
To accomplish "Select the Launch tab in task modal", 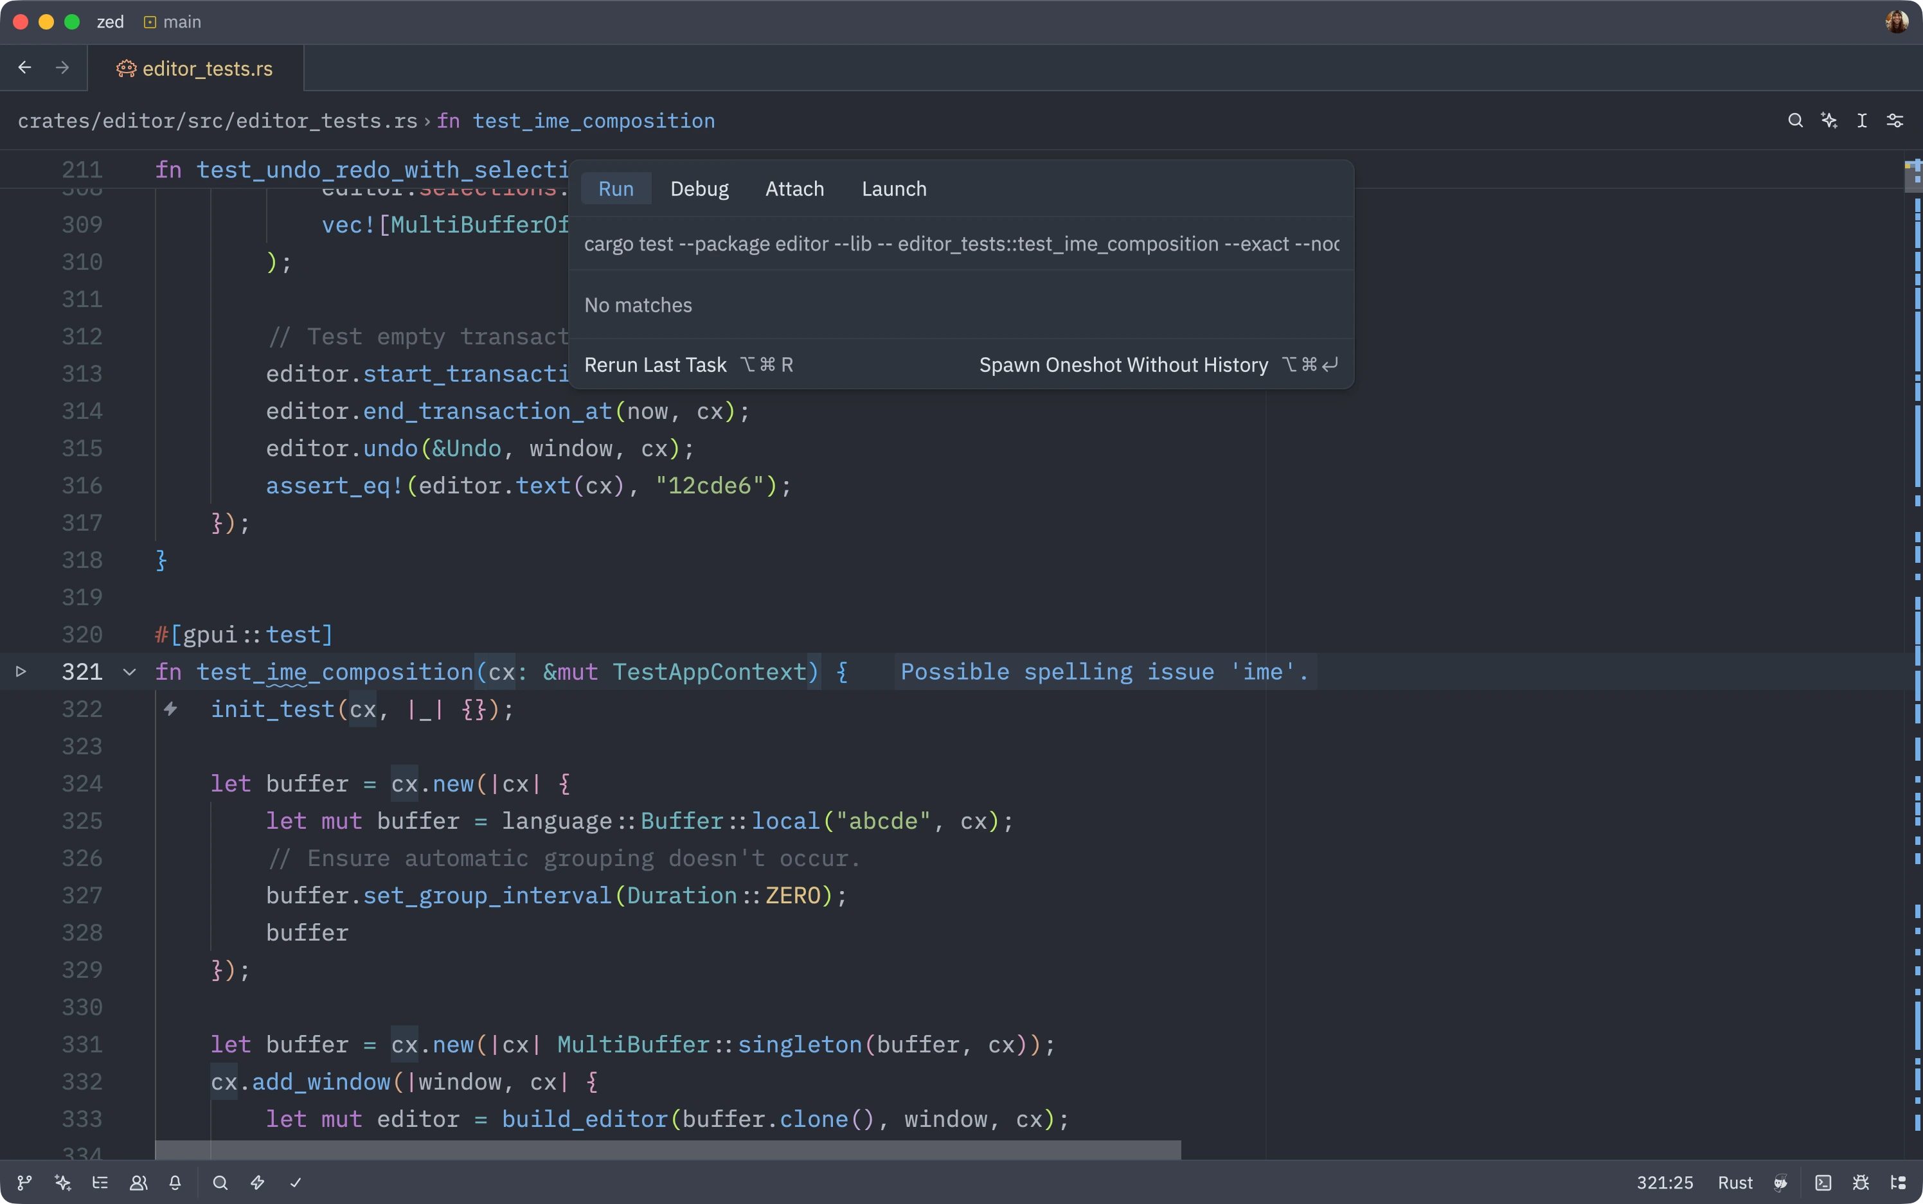I will click(893, 189).
